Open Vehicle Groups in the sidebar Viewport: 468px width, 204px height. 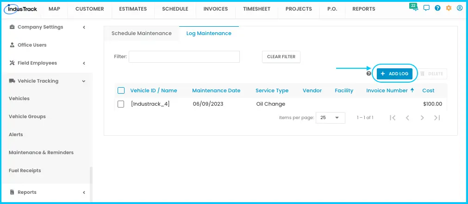coord(27,117)
